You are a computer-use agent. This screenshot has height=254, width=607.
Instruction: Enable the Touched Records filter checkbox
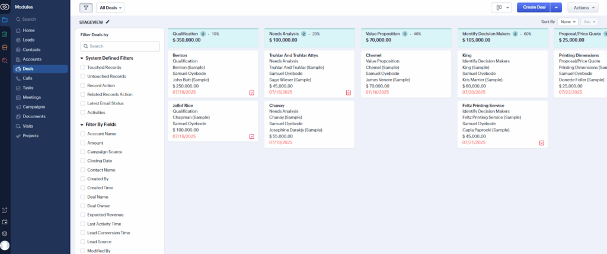coord(82,68)
